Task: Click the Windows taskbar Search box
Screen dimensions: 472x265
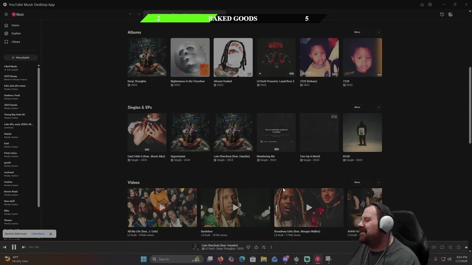Action: click(176, 259)
